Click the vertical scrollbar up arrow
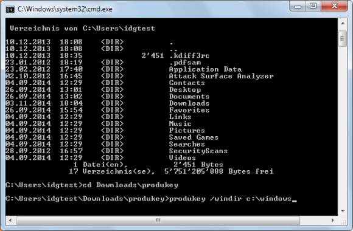The width and height of the screenshot is (353, 231). coord(343,23)
